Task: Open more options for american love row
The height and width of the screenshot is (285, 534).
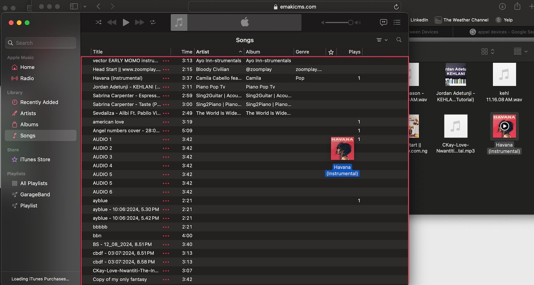Action: 166,122
